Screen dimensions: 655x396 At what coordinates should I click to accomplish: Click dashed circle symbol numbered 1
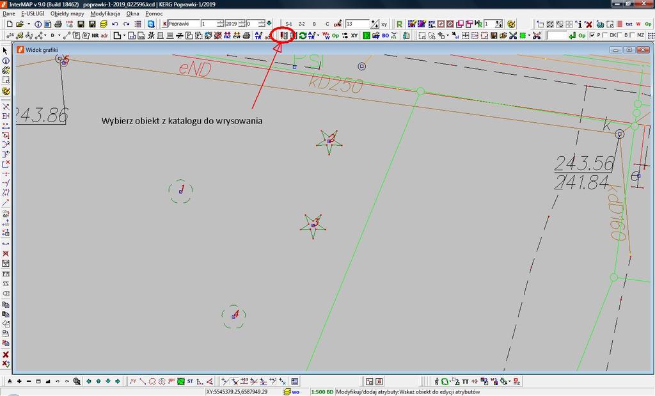(x=180, y=191)
